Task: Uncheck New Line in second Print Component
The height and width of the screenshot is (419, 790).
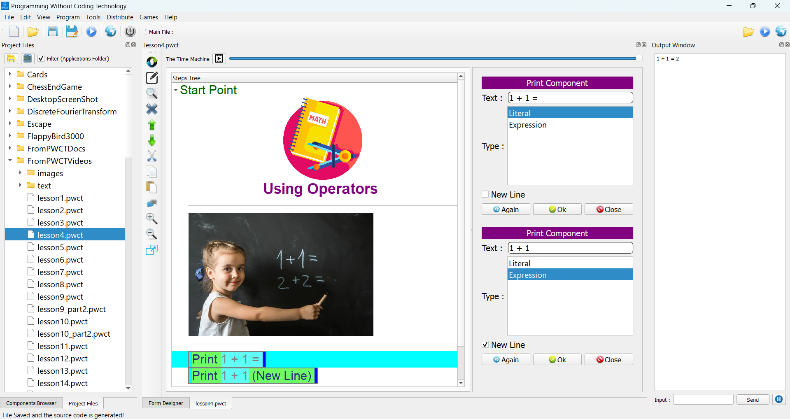Action: (485, 345)
